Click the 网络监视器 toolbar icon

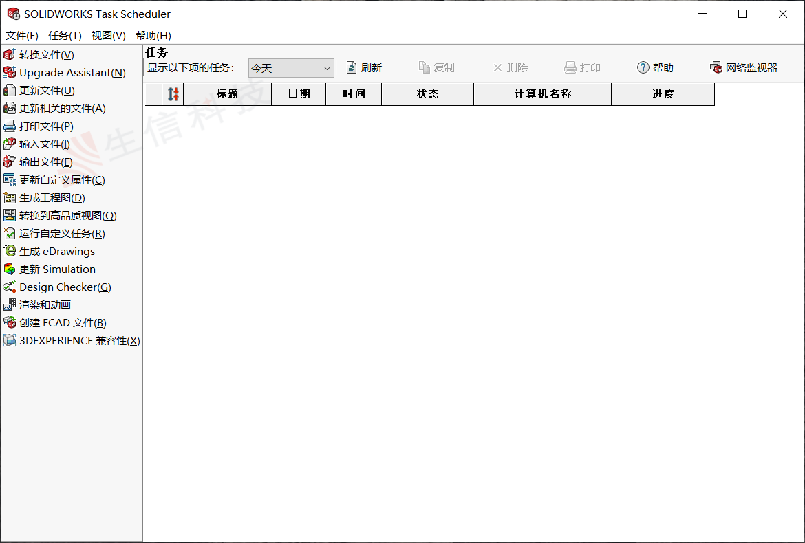(x=716, y=67)
